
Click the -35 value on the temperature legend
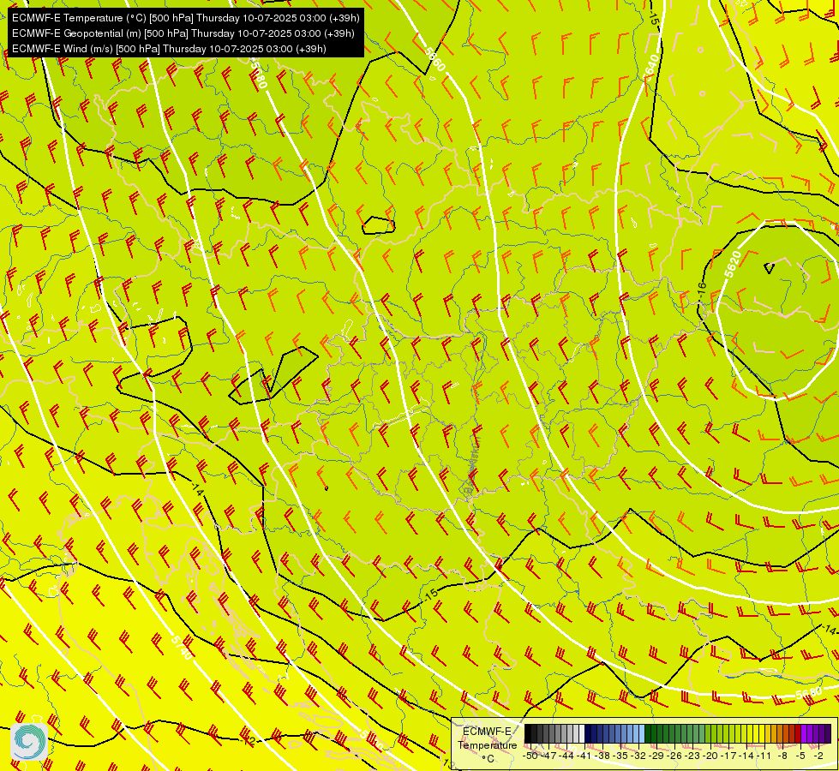click(x=620, y=756)
